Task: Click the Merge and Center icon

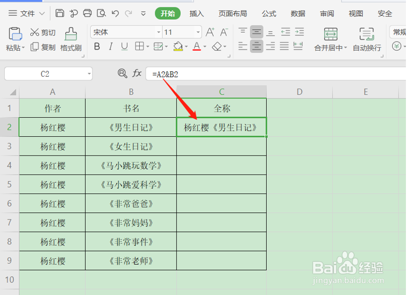Action: click(x=330, y=34)
